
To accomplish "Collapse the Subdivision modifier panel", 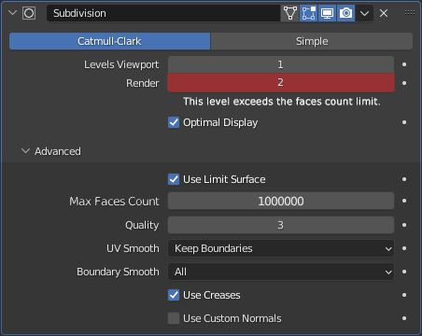I will point(12,13).
